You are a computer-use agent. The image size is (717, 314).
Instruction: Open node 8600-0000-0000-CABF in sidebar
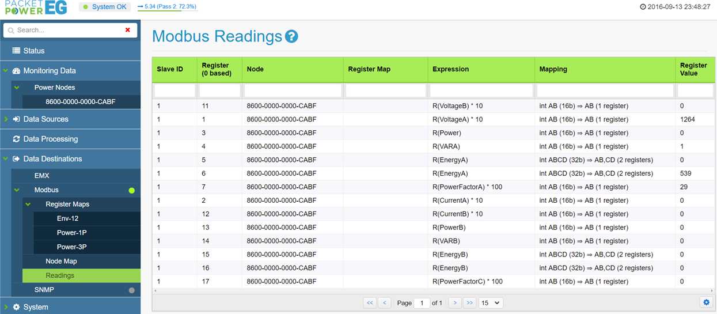81,101
